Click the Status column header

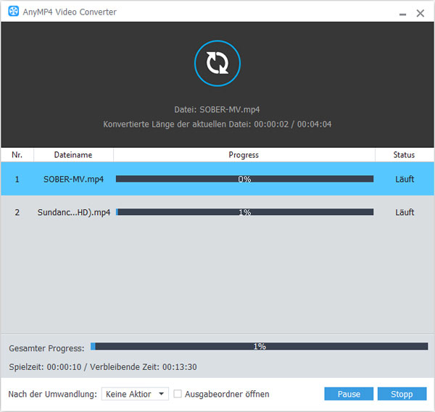coord(404,155)
